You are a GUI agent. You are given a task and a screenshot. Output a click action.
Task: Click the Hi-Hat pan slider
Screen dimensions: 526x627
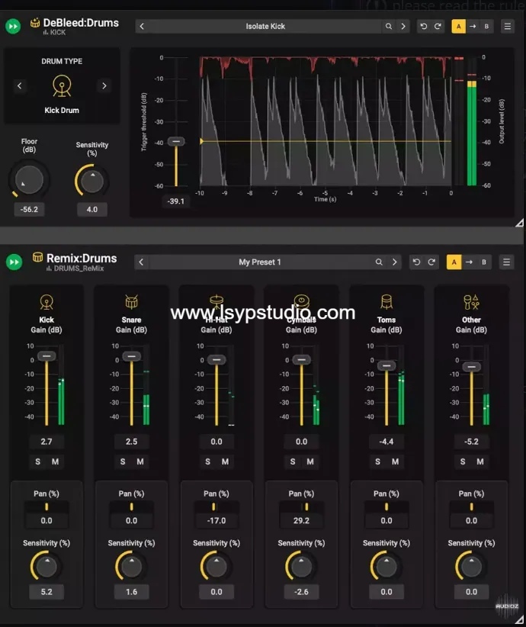[x=216, y=506]
